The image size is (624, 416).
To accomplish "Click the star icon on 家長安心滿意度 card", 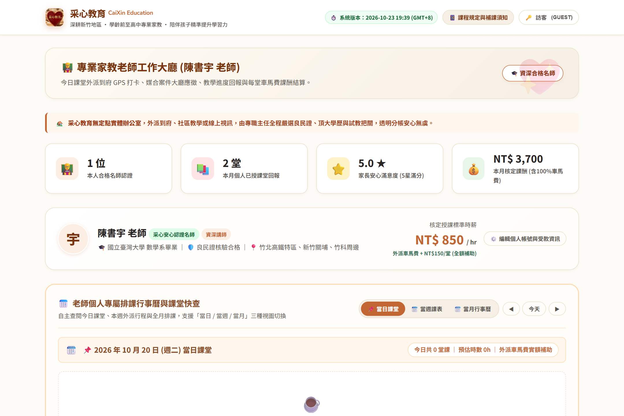I will tap(338, 169).
